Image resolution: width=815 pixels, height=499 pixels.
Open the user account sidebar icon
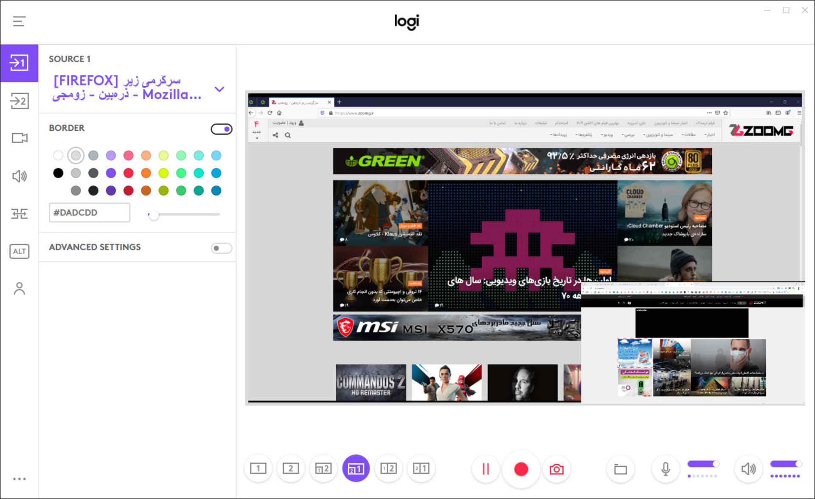point(19,289)
